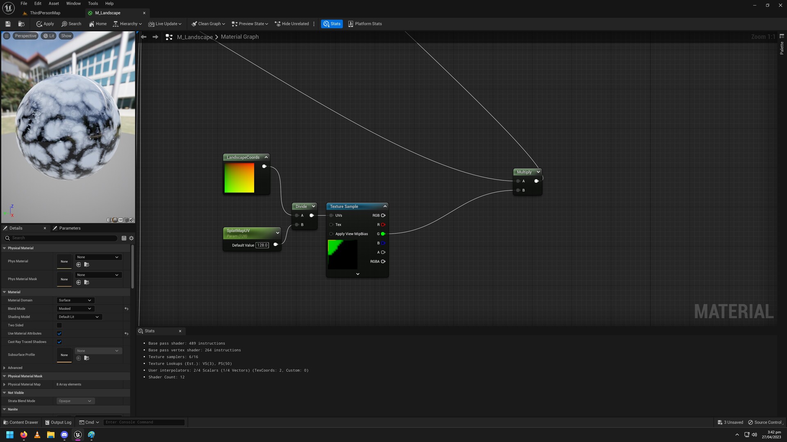This screenshot has height=442, width=787.
Task: Open the Content Drawer
Action: [x=20, y=422]
